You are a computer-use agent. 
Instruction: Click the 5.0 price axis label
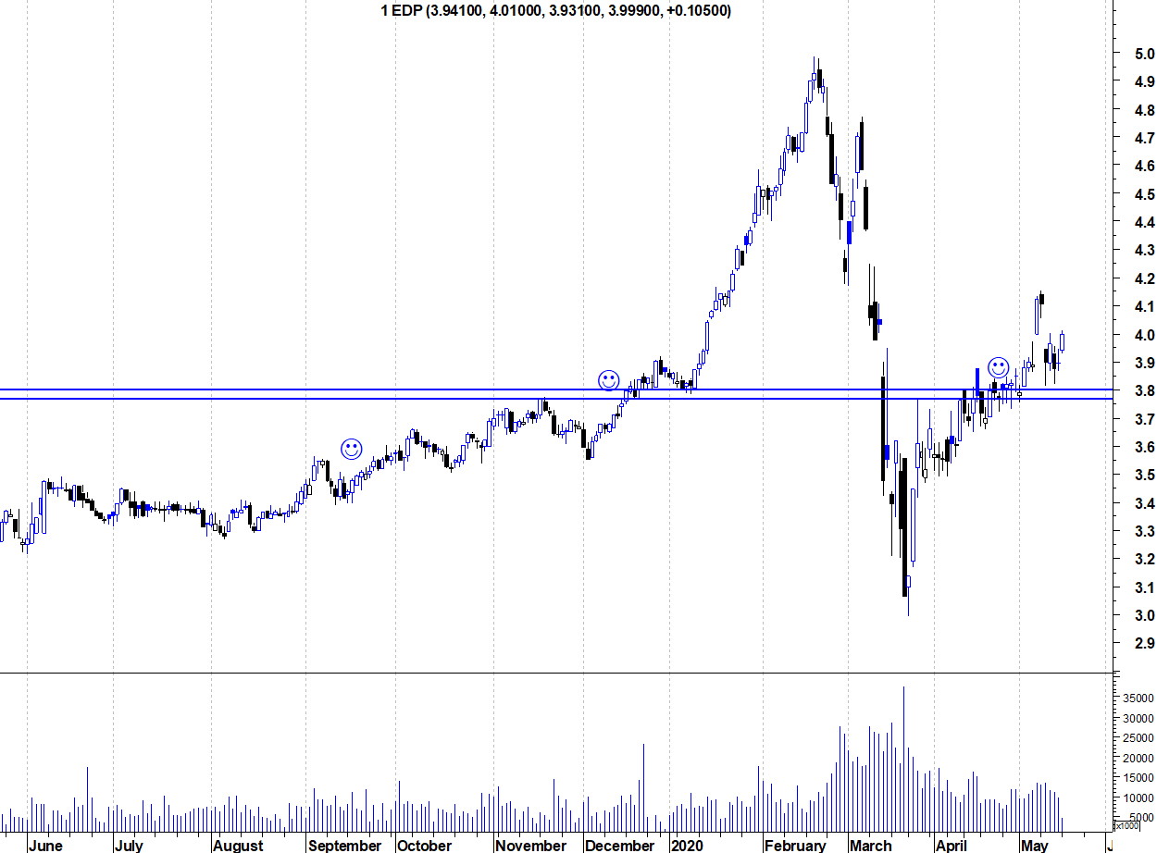click(x=1144, y=54)
